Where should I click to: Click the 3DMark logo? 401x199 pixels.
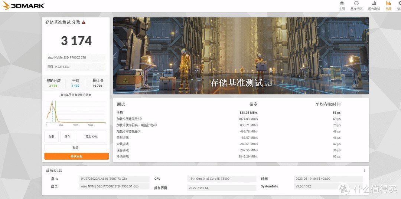23,5
